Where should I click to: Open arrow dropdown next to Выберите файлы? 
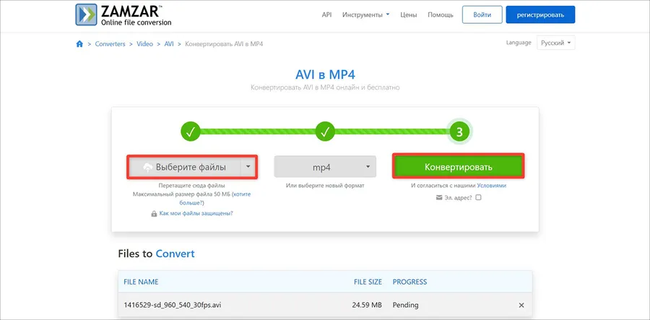point(248,167)
